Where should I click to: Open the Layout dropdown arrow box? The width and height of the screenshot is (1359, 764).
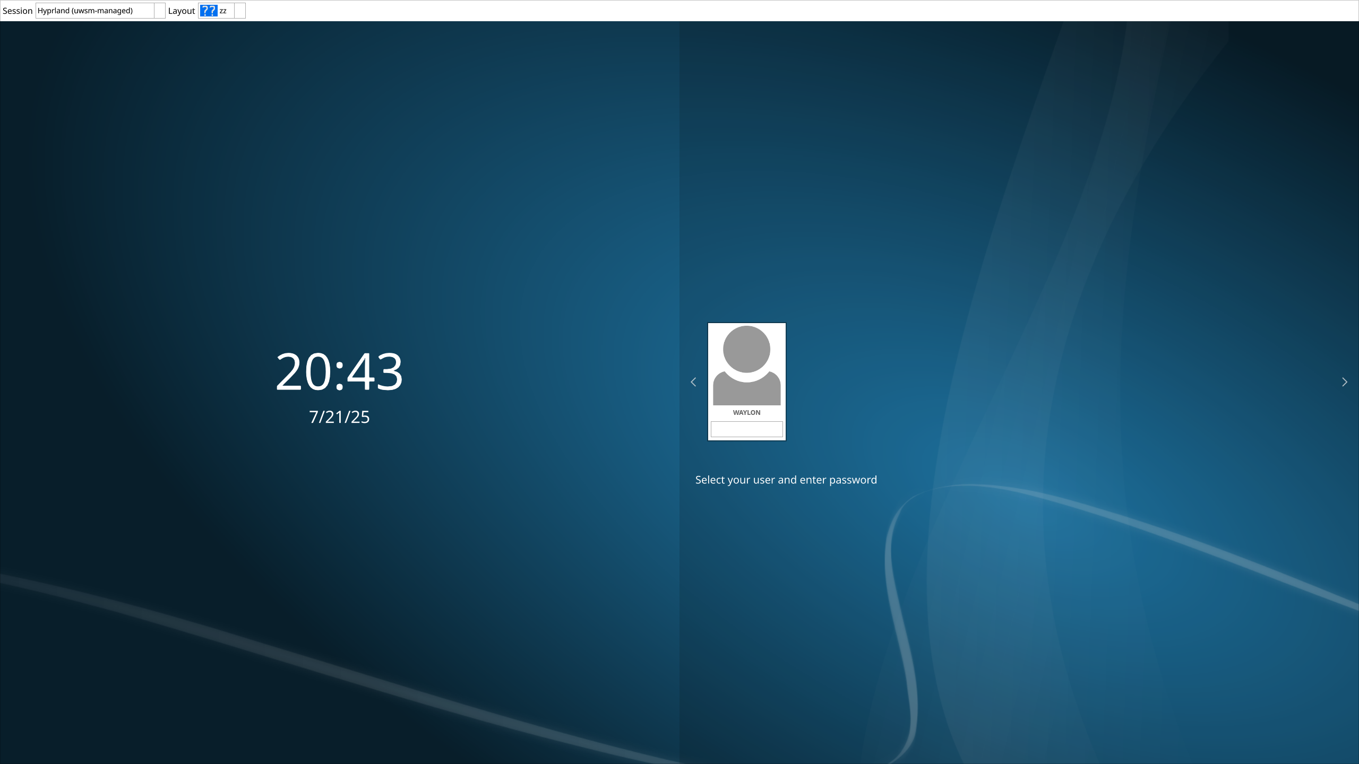(240, 11)
